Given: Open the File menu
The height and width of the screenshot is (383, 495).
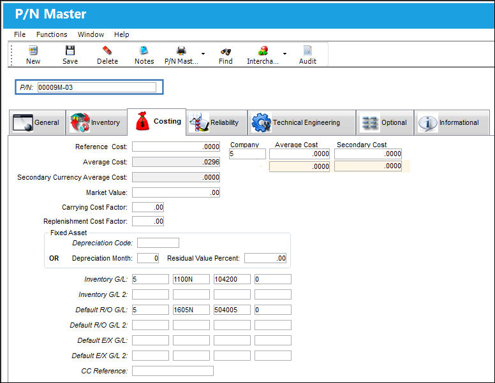Looking at the screenshot, I should point(20,34).
